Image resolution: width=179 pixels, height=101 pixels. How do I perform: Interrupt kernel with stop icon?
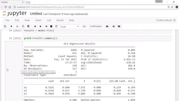[x=51, y=26]
